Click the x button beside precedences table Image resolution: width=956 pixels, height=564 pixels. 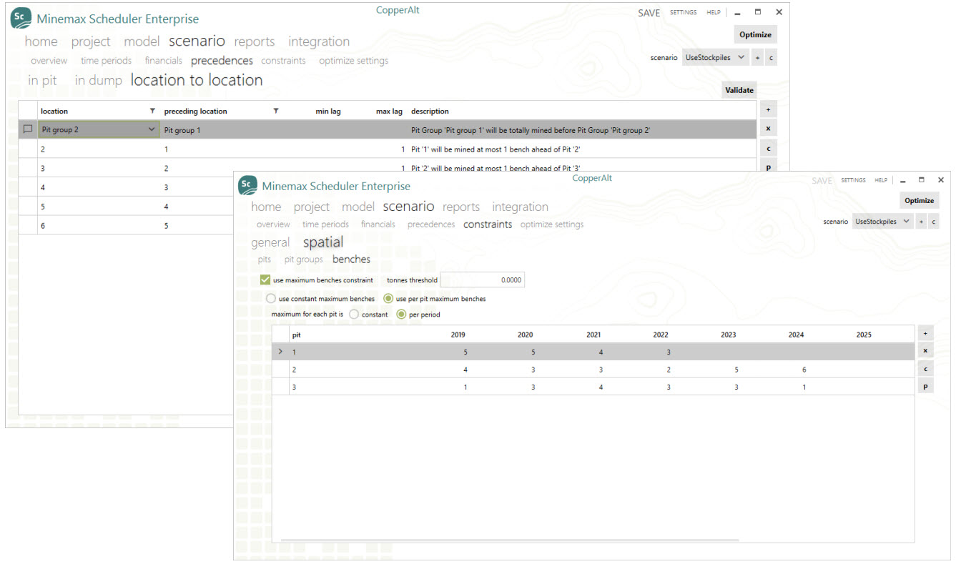coord(768,129)
